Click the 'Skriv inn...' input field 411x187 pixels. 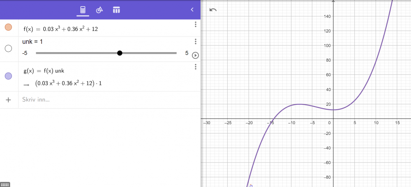click(x=109, y=100)
